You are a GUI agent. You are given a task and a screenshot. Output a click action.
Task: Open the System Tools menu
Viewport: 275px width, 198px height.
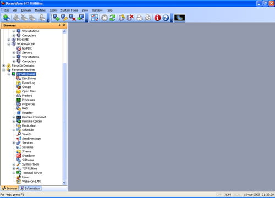tap(69, 10)
